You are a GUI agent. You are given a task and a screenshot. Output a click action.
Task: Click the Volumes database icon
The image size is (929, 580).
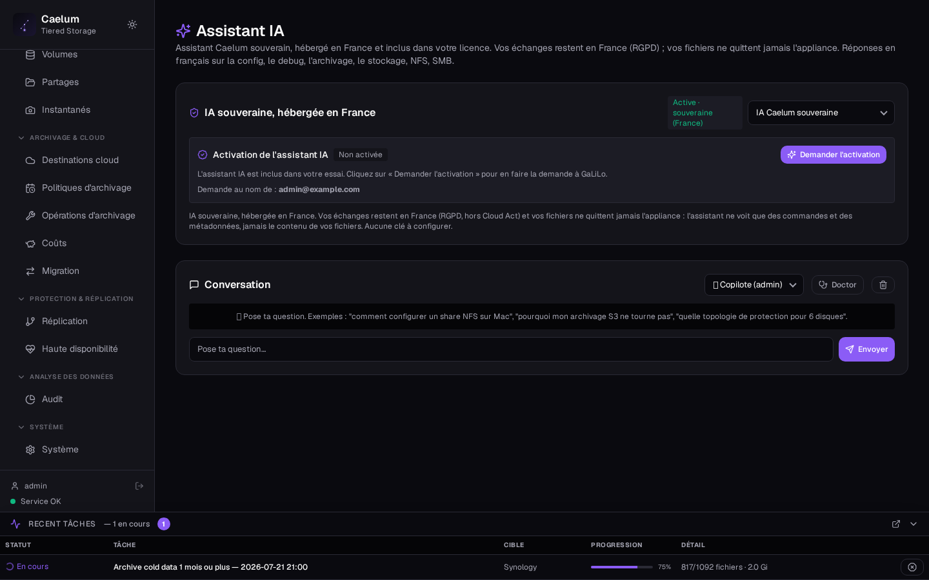30,55
